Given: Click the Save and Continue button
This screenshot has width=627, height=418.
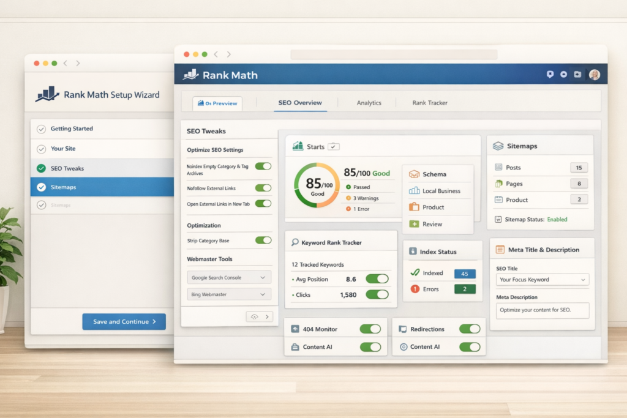Looking at the screenshot, I should 124,321.
